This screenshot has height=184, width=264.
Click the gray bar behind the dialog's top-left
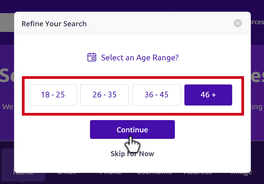coord(7,22)
